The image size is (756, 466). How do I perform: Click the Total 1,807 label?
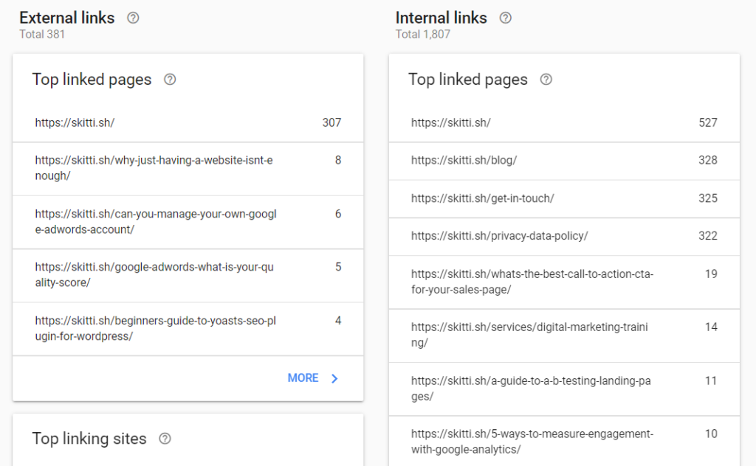coord(423,34)
